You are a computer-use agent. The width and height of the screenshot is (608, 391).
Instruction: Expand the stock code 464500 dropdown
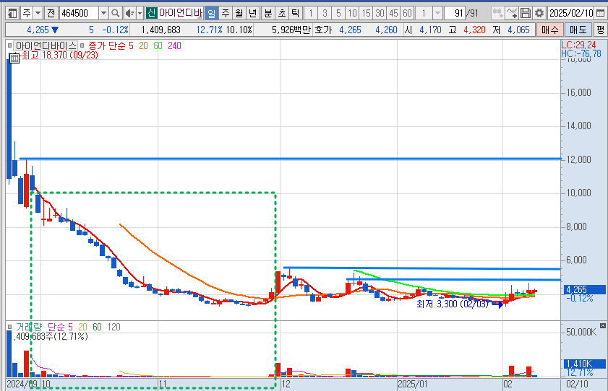[103, 14]
